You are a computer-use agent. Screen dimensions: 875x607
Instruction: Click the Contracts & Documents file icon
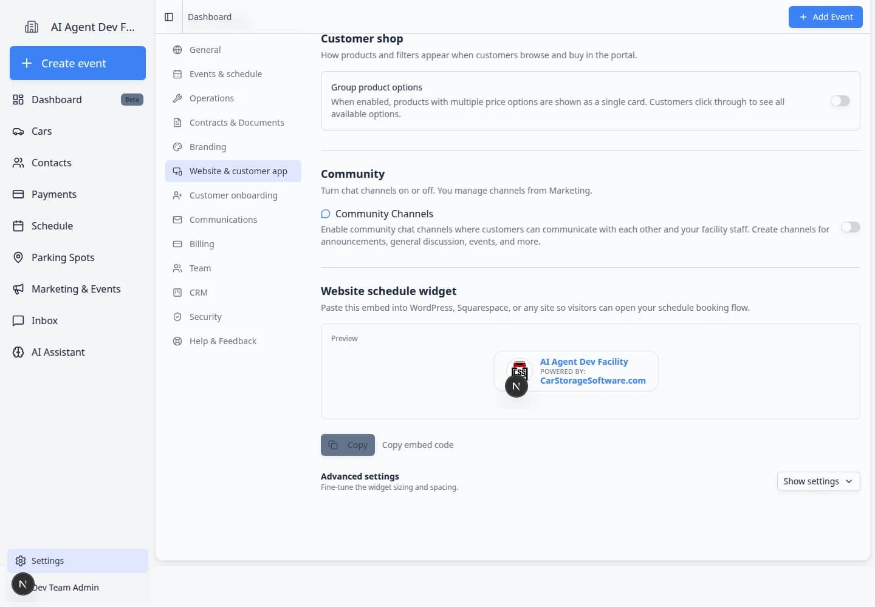(177, 123)
